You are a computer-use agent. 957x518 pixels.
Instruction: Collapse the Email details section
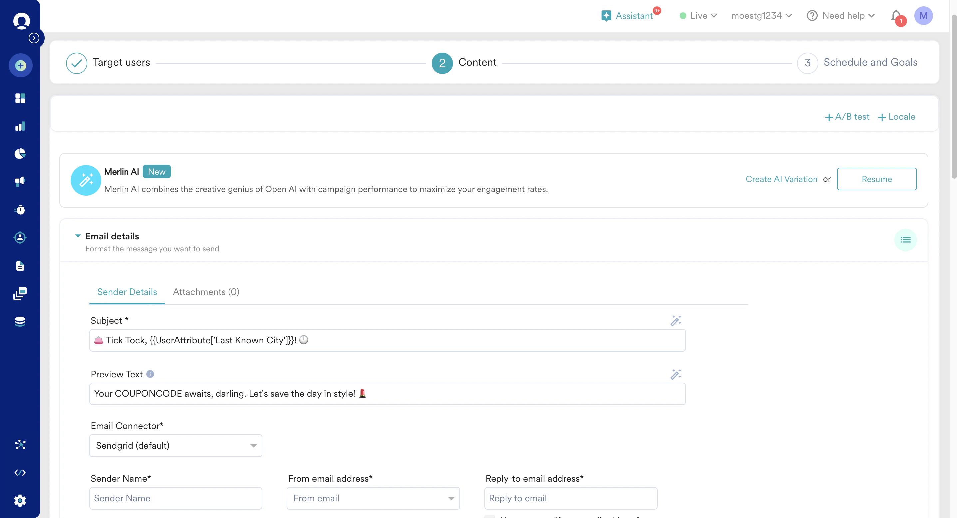tap(78, 236)
